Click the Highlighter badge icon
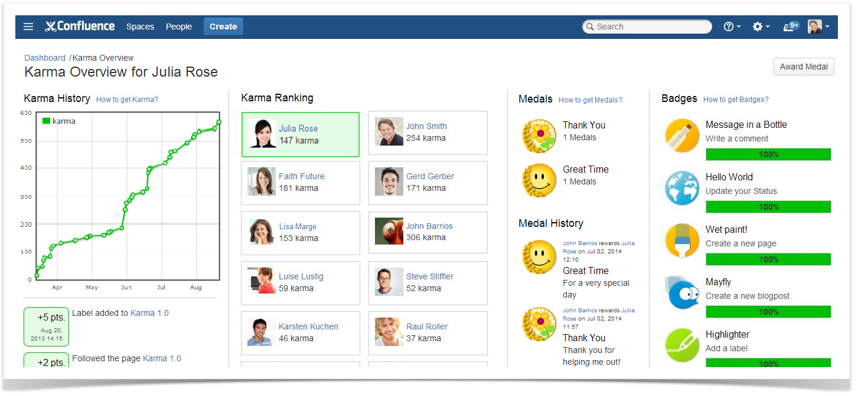This screenshot has height=396, width=858. click(682, 345)
